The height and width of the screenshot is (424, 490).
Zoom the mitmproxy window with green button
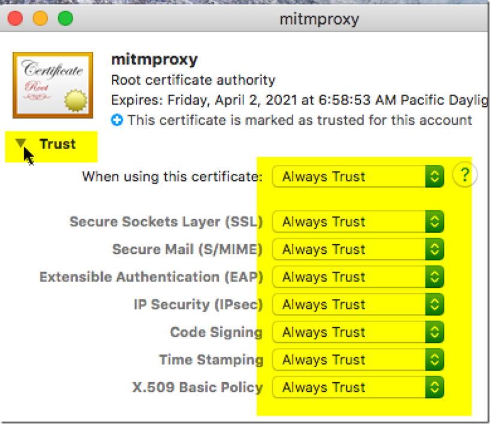click(x=65, y=18)
